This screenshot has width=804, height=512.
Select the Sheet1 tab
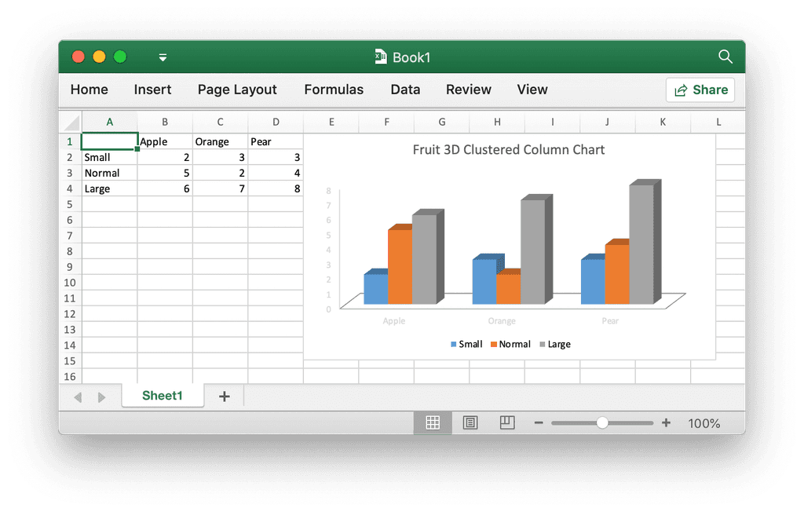(163, 396)
